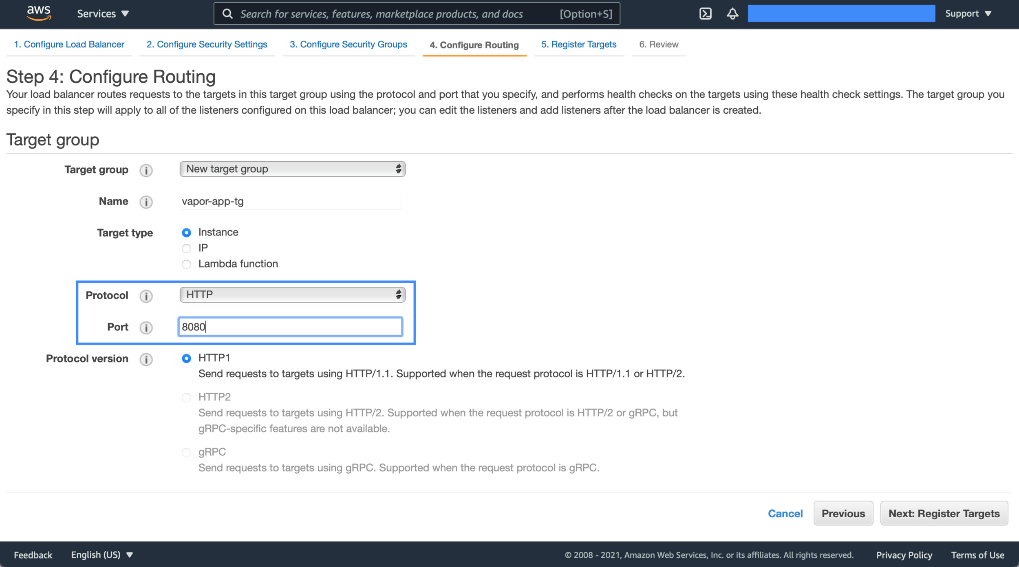The width and height of the screenshot is (1019, 567).
Task: Click the Cancel link
Action: [x=785, y=513]
